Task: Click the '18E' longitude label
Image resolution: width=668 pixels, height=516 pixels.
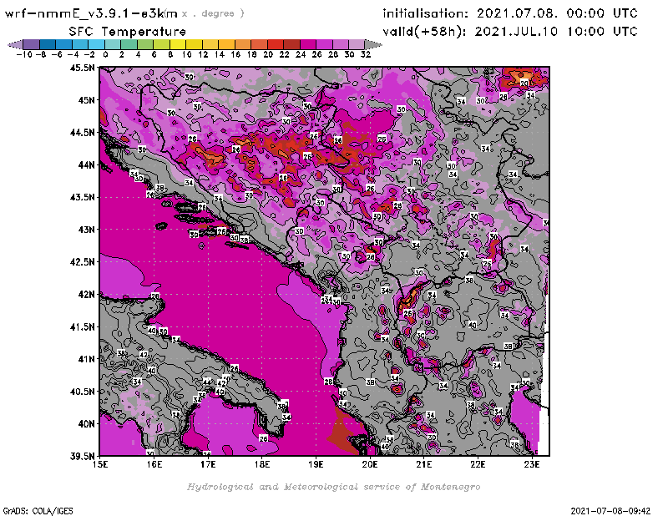Action: tap(262, 464)
